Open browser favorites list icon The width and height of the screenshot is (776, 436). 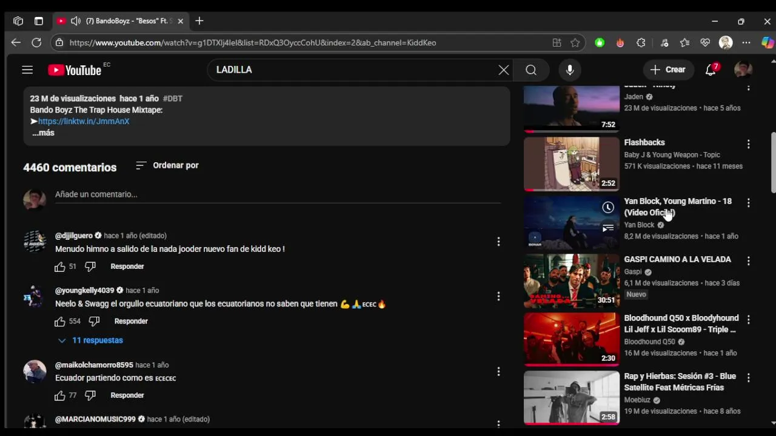[x=684, y=42]
